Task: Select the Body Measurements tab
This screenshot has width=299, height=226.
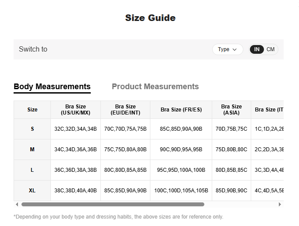Action: click(52, 87)
